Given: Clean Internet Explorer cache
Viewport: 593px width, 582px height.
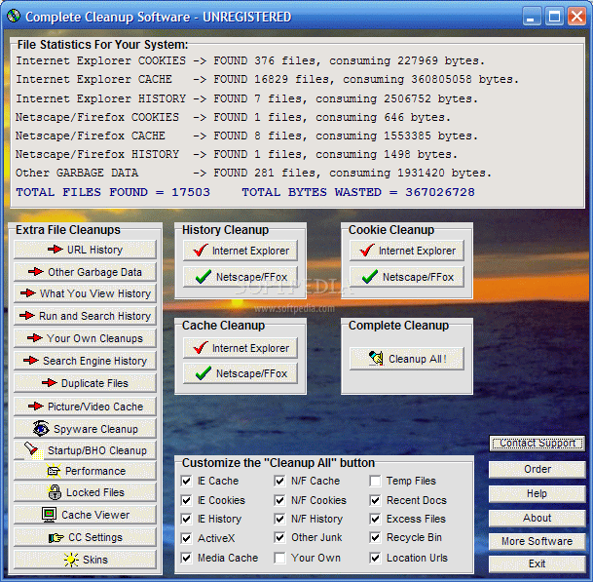Looking at the screenshot, I should pos(240,348).
